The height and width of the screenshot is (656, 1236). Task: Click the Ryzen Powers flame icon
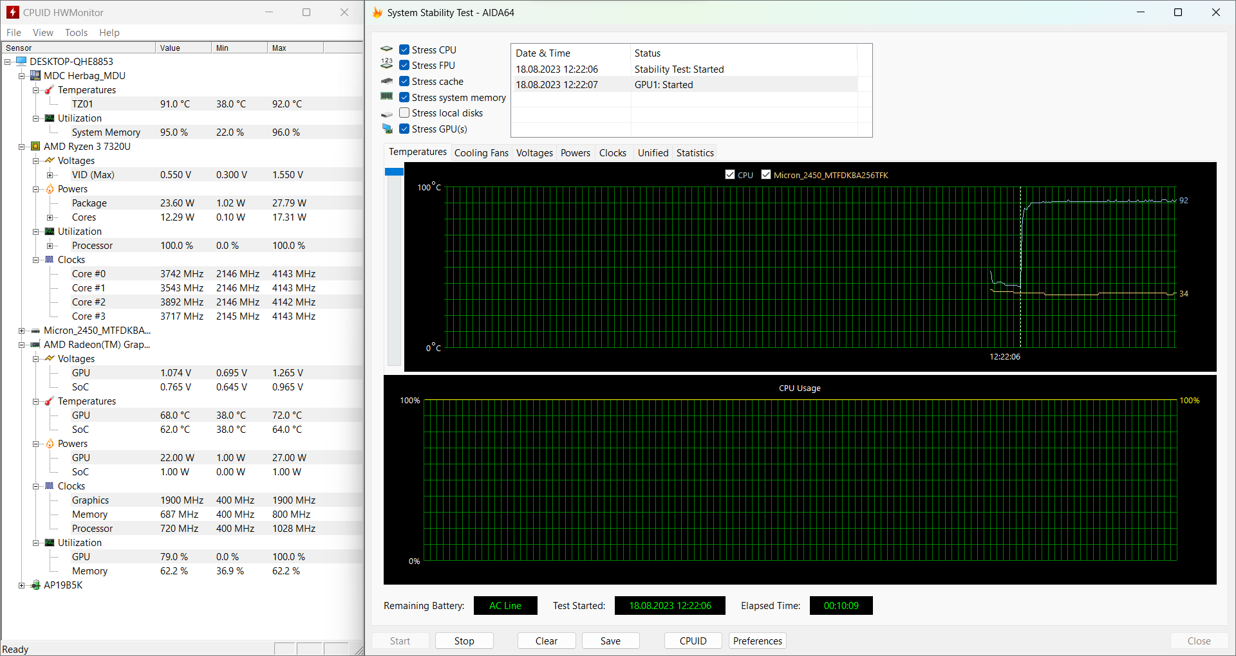pyautogui.click(x=50, y=189)
